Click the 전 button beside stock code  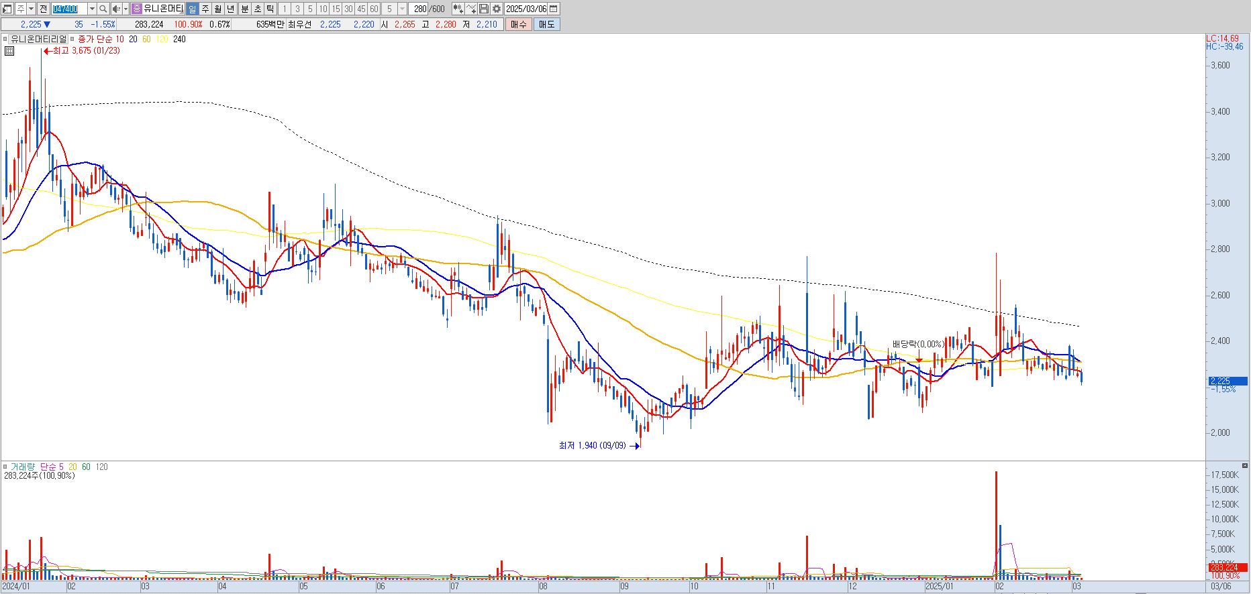tap(44, 9)
